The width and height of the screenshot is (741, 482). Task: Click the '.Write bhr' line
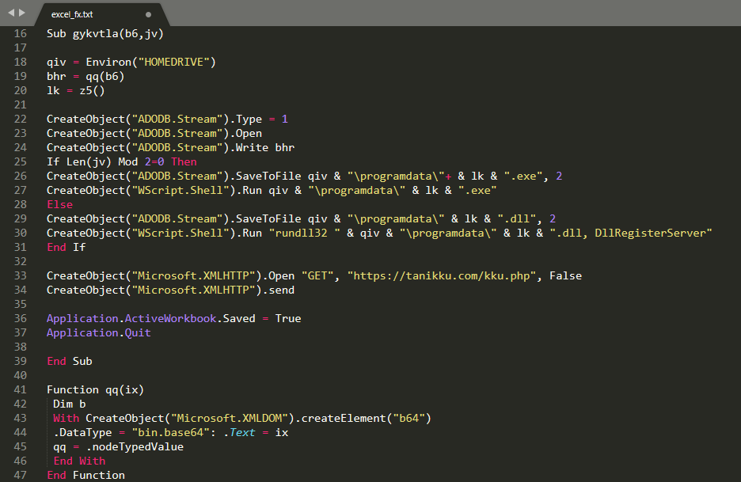pyautogui.click(x=170, y=147)
